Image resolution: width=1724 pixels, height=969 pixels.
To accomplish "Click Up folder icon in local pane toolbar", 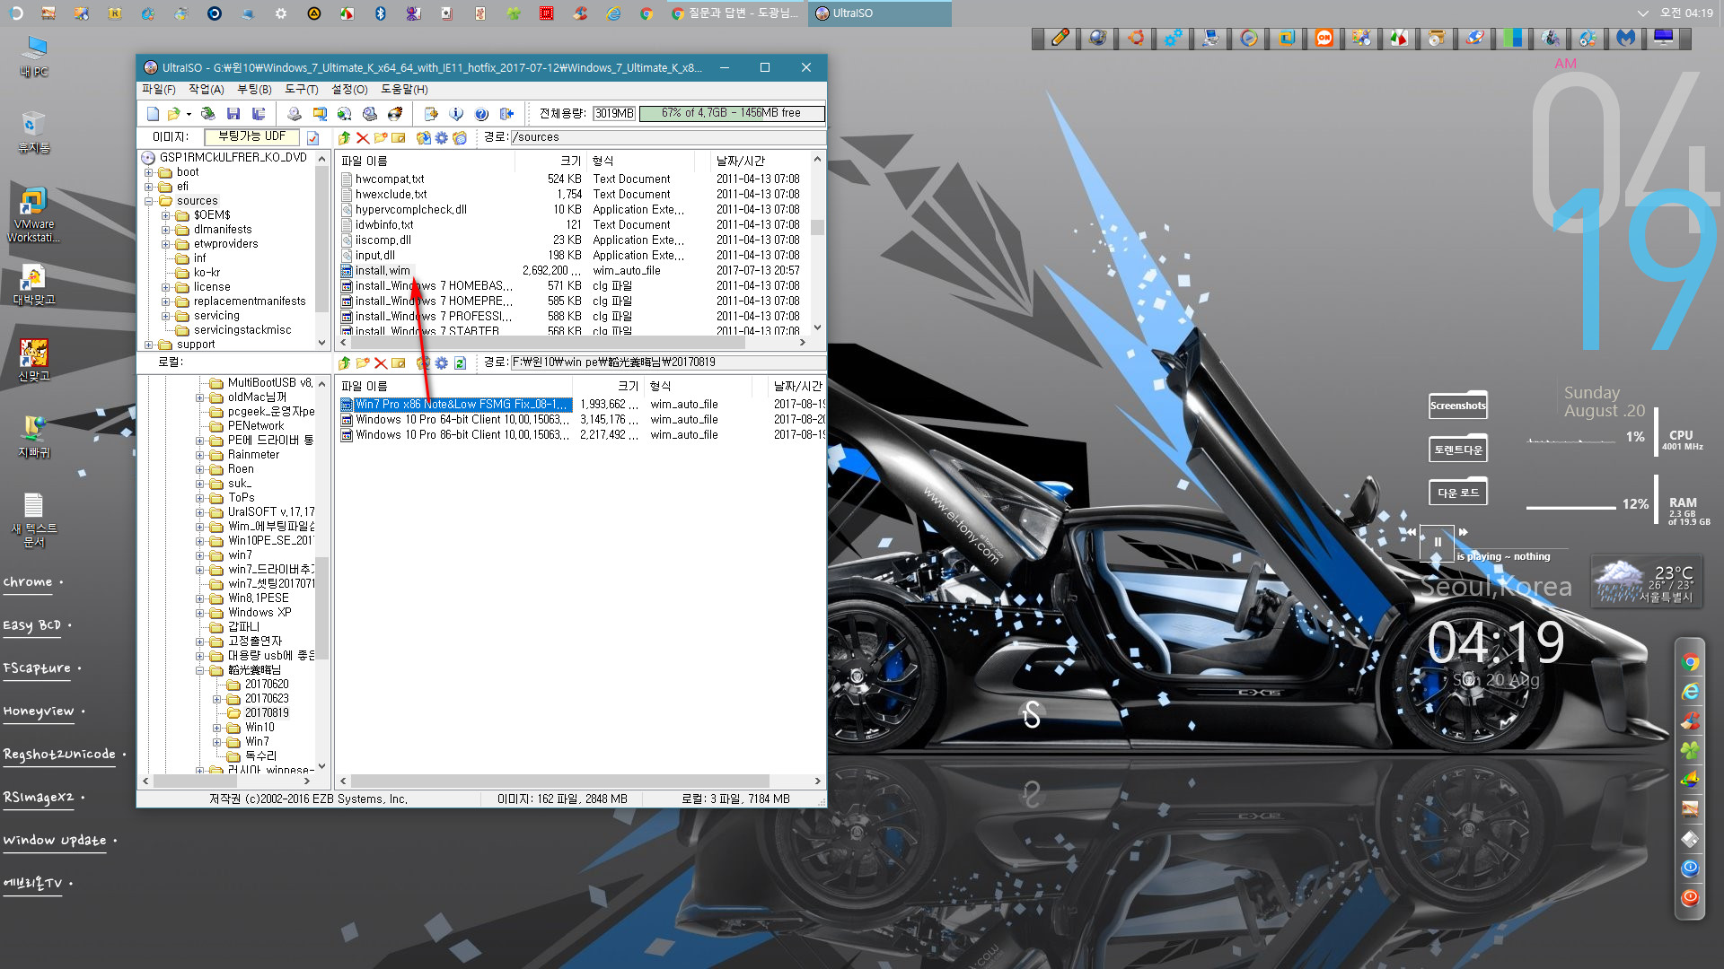I will pos(344,362).
